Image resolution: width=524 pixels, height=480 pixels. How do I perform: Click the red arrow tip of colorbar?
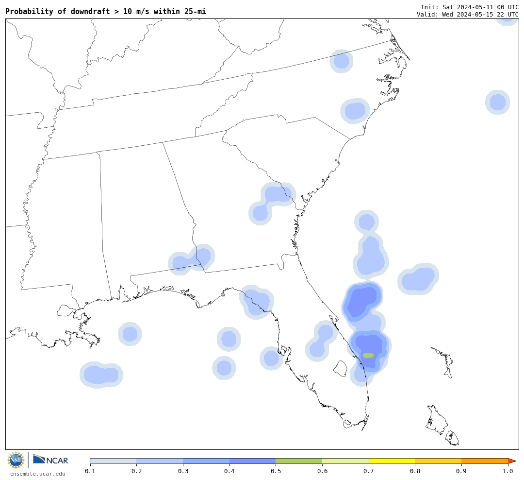pos(512,461)
